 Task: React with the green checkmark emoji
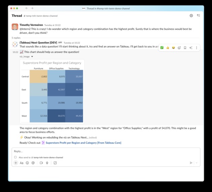pyautogui.click(x=162, y=48)
